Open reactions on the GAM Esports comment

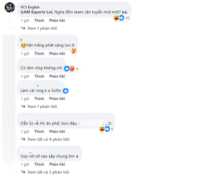tap(122, 18)
